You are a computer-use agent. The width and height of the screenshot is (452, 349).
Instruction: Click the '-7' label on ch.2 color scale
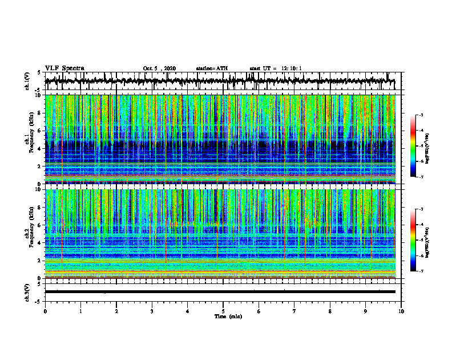tap(421, 271)
